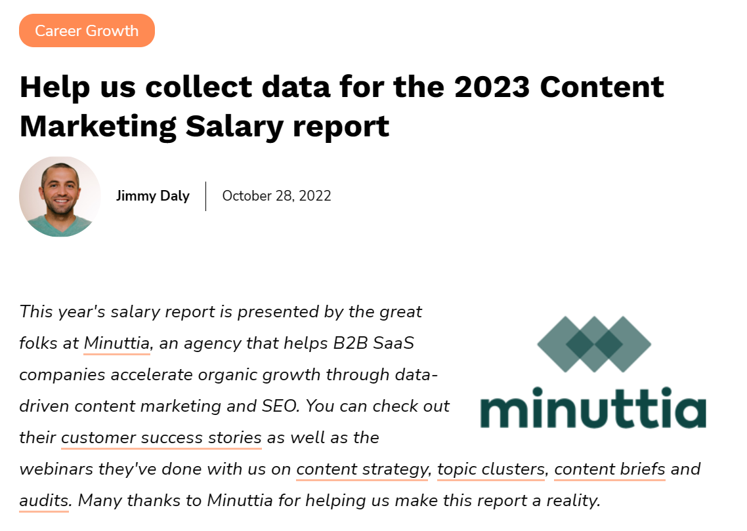
Task: Click the "This year's salary report" sentence
Action: (221, 311)
